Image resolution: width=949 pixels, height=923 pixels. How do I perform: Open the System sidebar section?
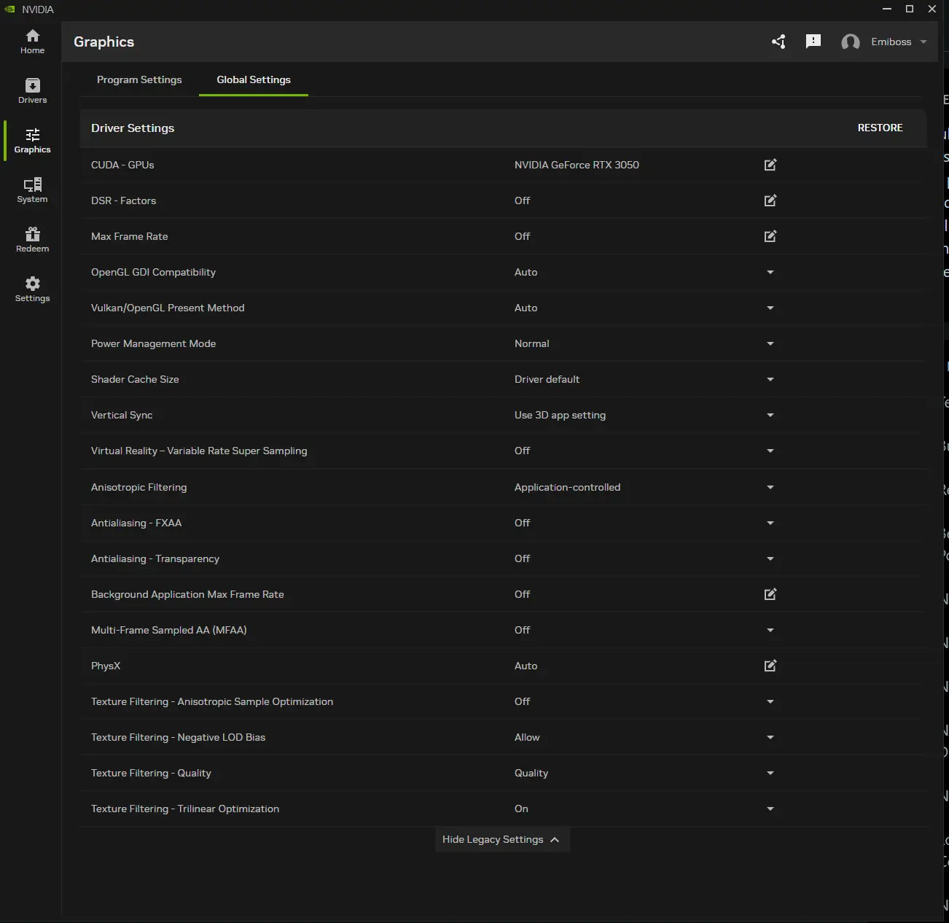click(32, 190)
